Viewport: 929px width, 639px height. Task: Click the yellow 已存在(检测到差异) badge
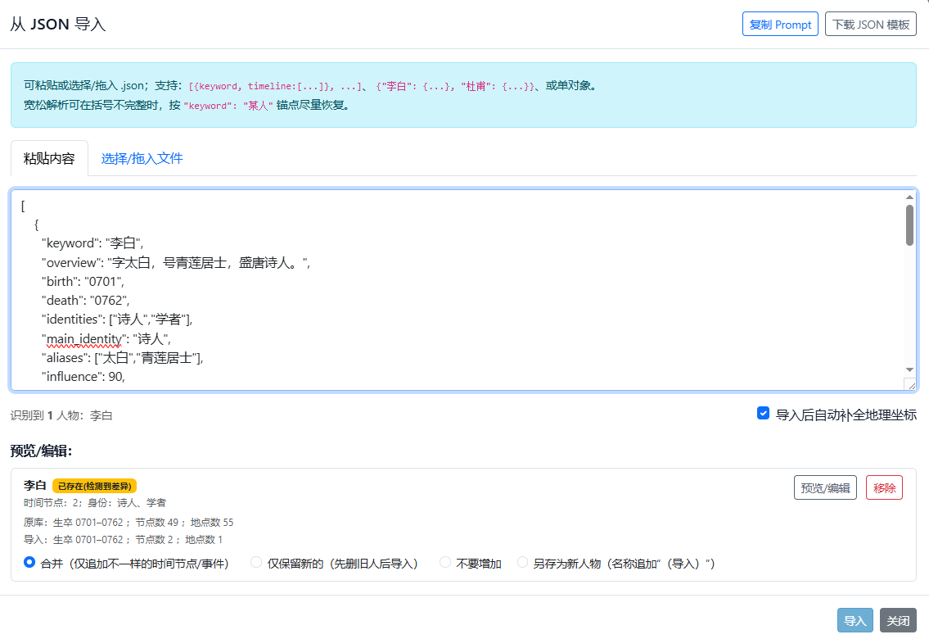[x=94, y=486]
